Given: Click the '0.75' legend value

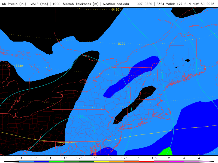Looking at the screenshot, I should pos(124,158).
